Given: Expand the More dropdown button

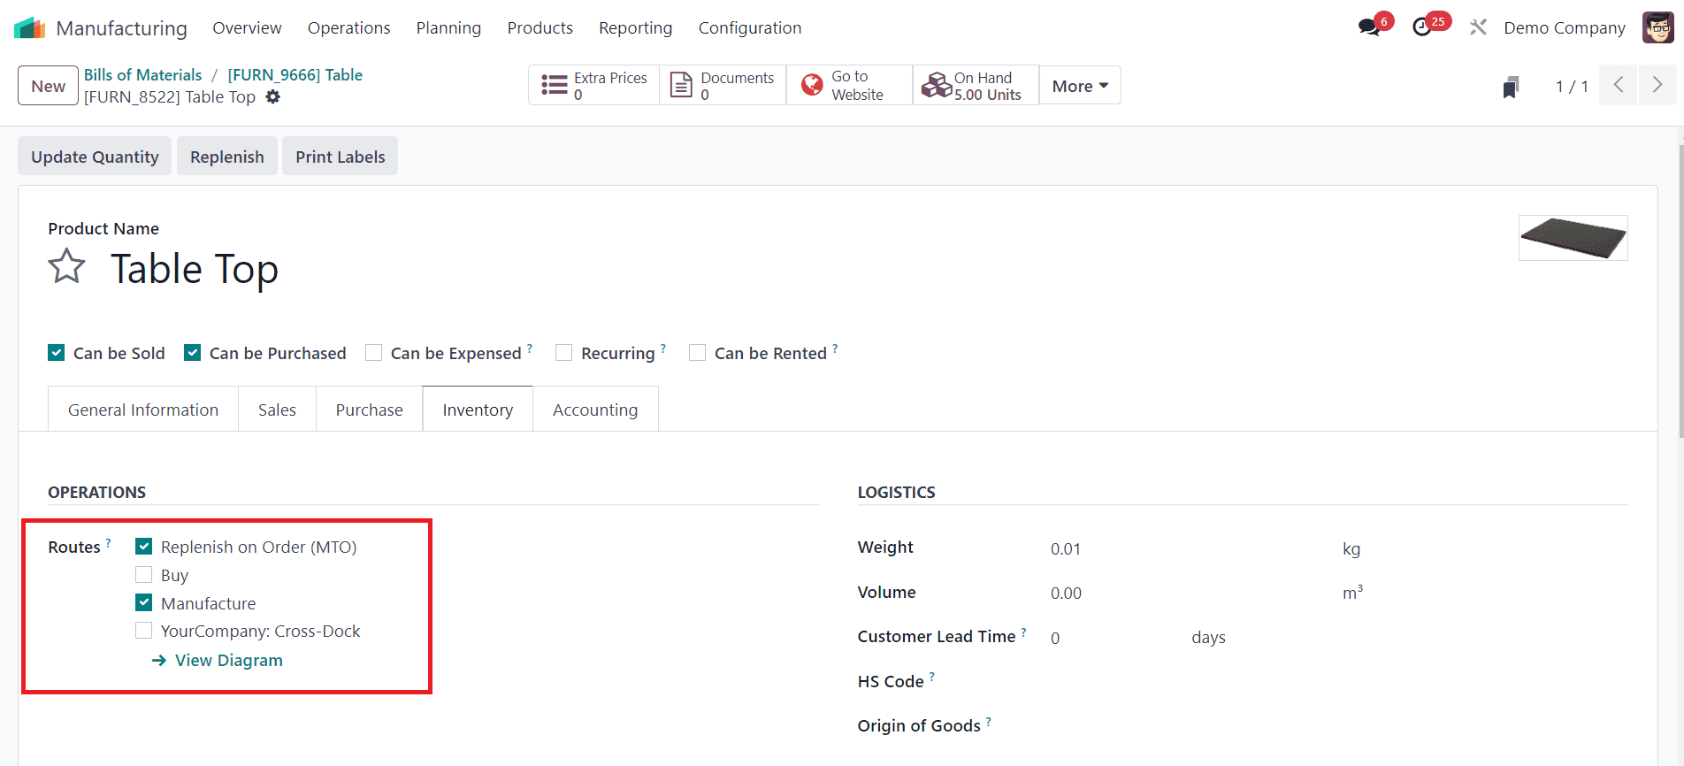Looking at the screenshot, I should [1080, 86].
